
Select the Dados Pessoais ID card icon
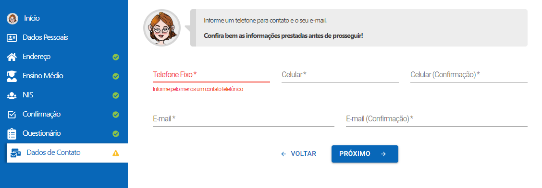(x=12, y=38)
